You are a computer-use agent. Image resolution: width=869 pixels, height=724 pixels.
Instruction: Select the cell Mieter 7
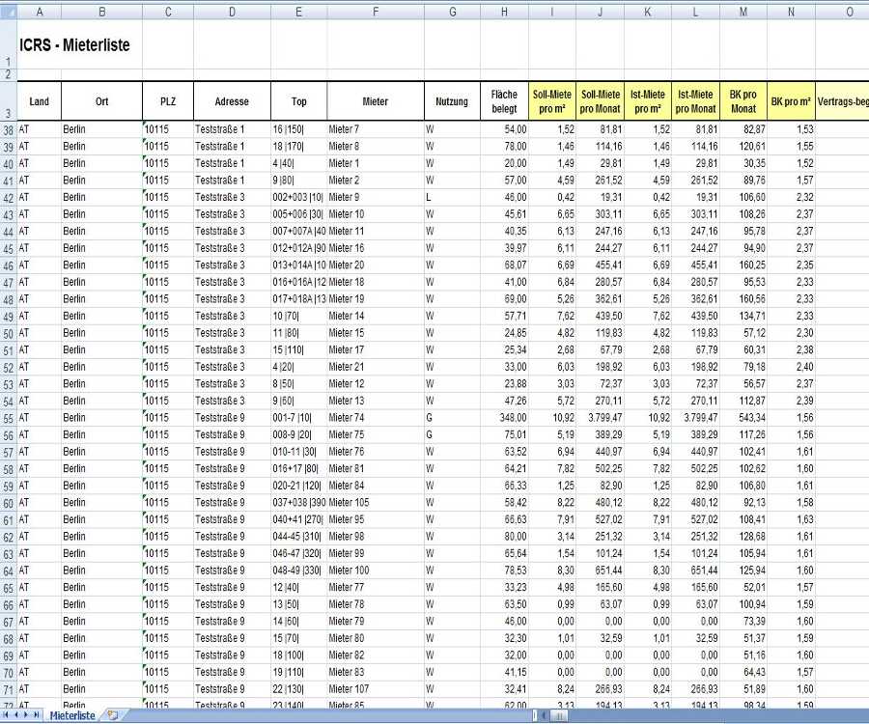[x=376, y=129]
